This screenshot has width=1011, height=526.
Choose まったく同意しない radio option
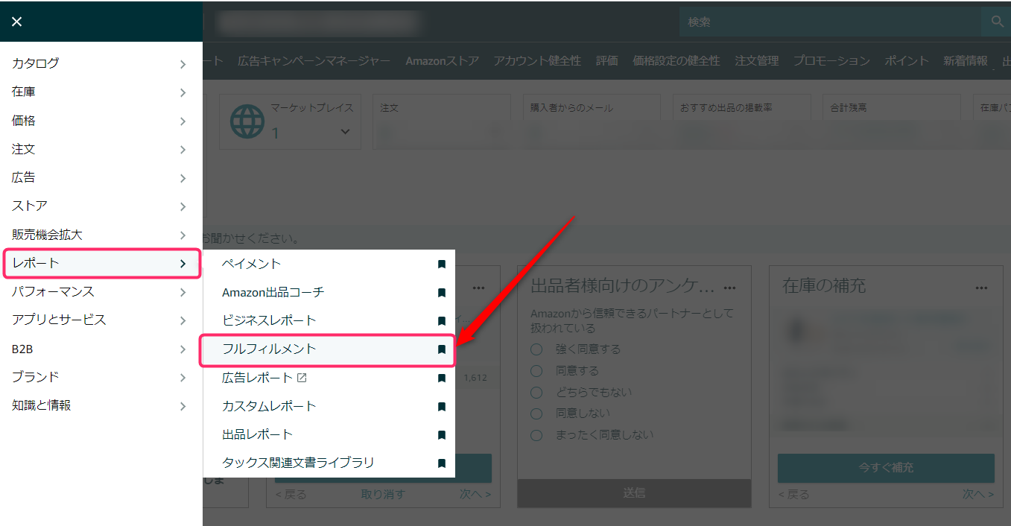pos(536,435)
